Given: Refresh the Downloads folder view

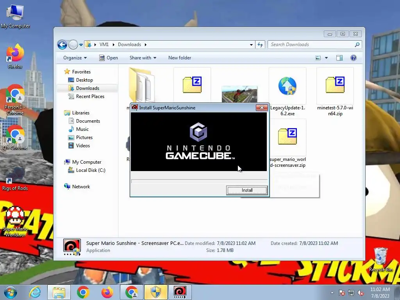Looking at the screenshot, I should tap(260, 45).
